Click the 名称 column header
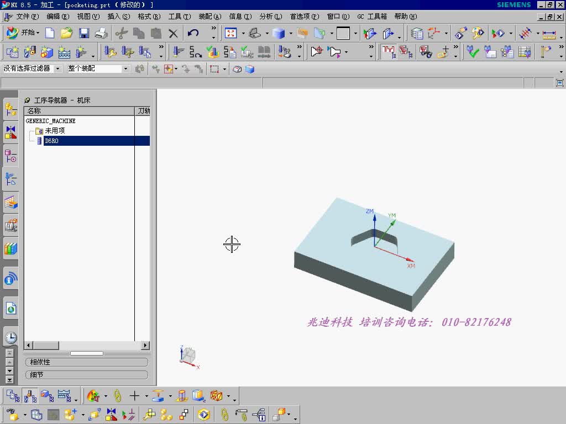This screenshot has height=424, width=566. (x=79, y=111)
